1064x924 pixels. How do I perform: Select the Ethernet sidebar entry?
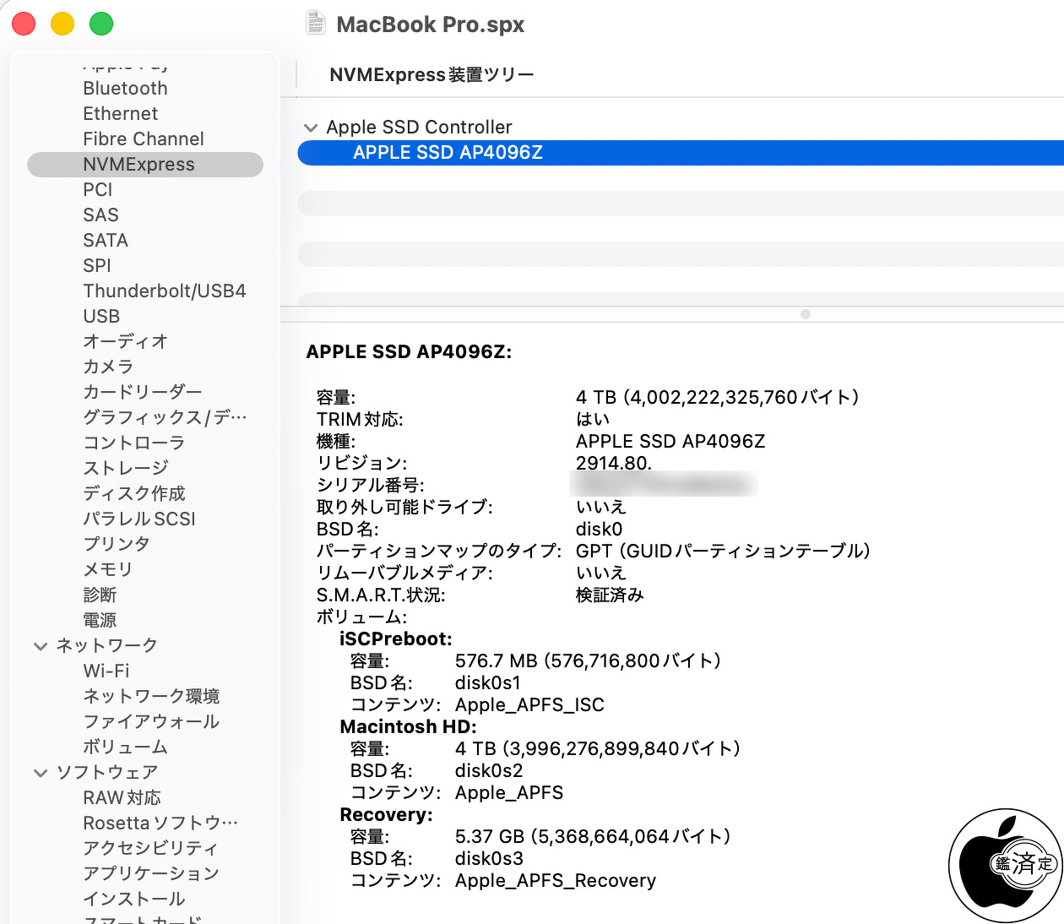(x=120, y=114)
